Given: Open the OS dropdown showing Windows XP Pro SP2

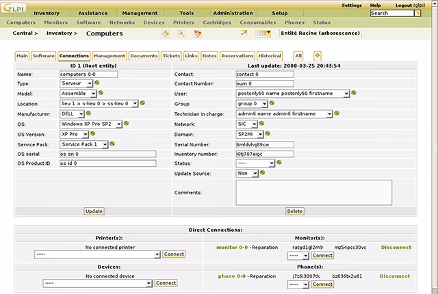Looking at the screenshot, I should click(x=91, y=124).
